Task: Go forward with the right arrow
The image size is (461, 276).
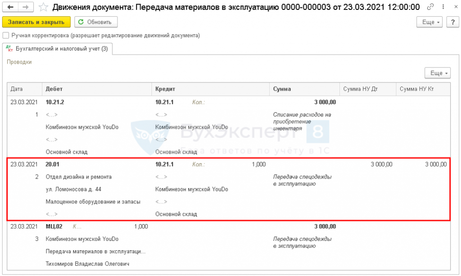Action: click(x=26, y=7)
